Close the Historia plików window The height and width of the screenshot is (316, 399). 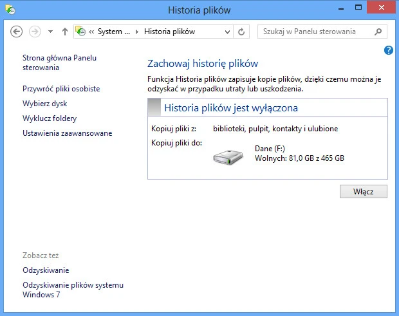pos(381,7)
